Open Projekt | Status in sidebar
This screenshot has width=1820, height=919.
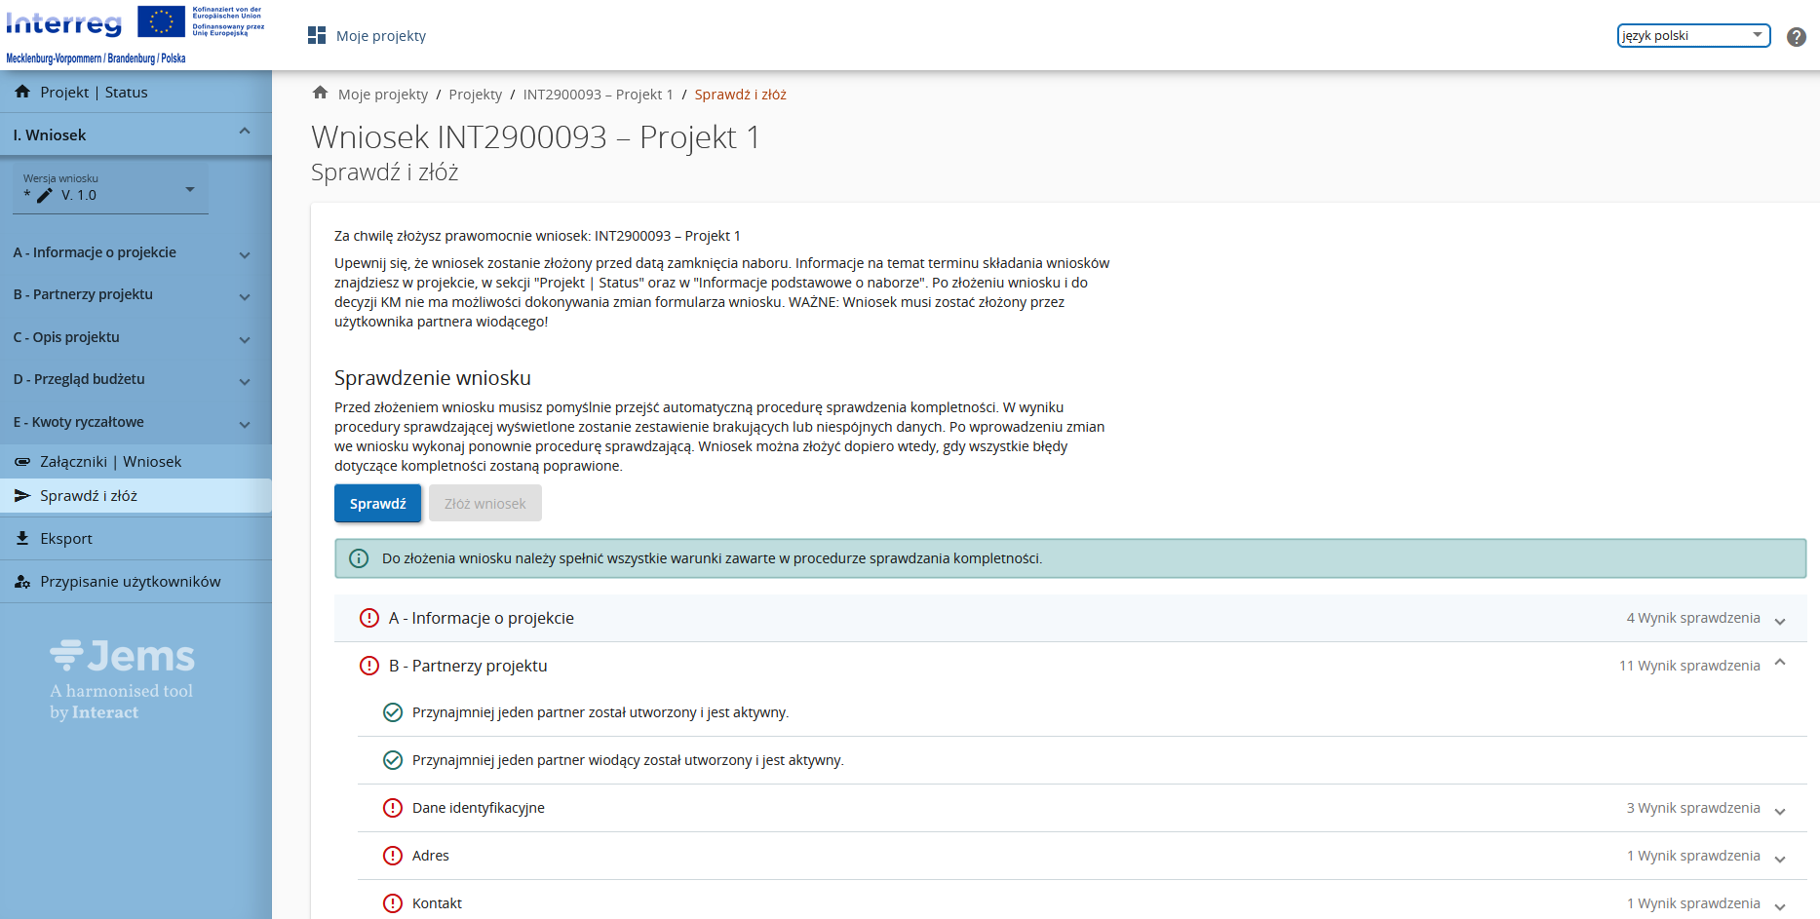click(x=94, y=93)
